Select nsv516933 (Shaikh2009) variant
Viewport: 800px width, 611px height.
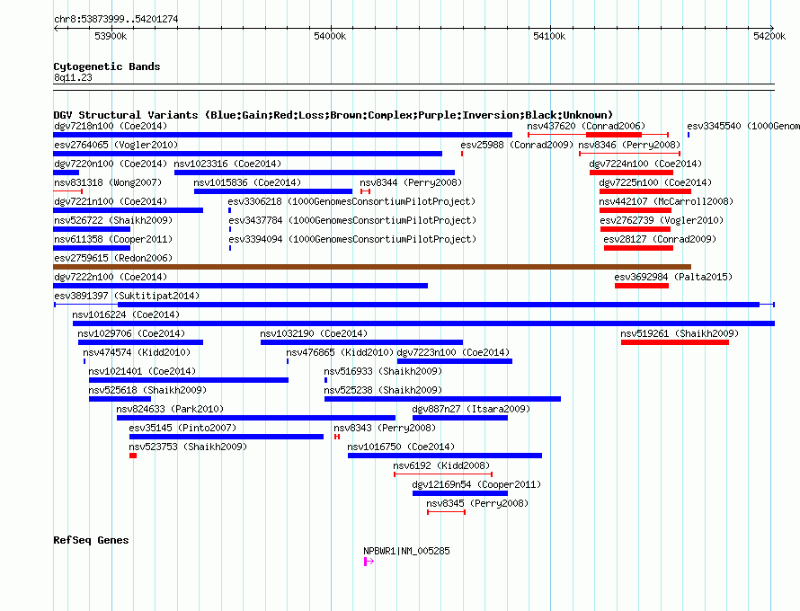click(x=325, y=380)
